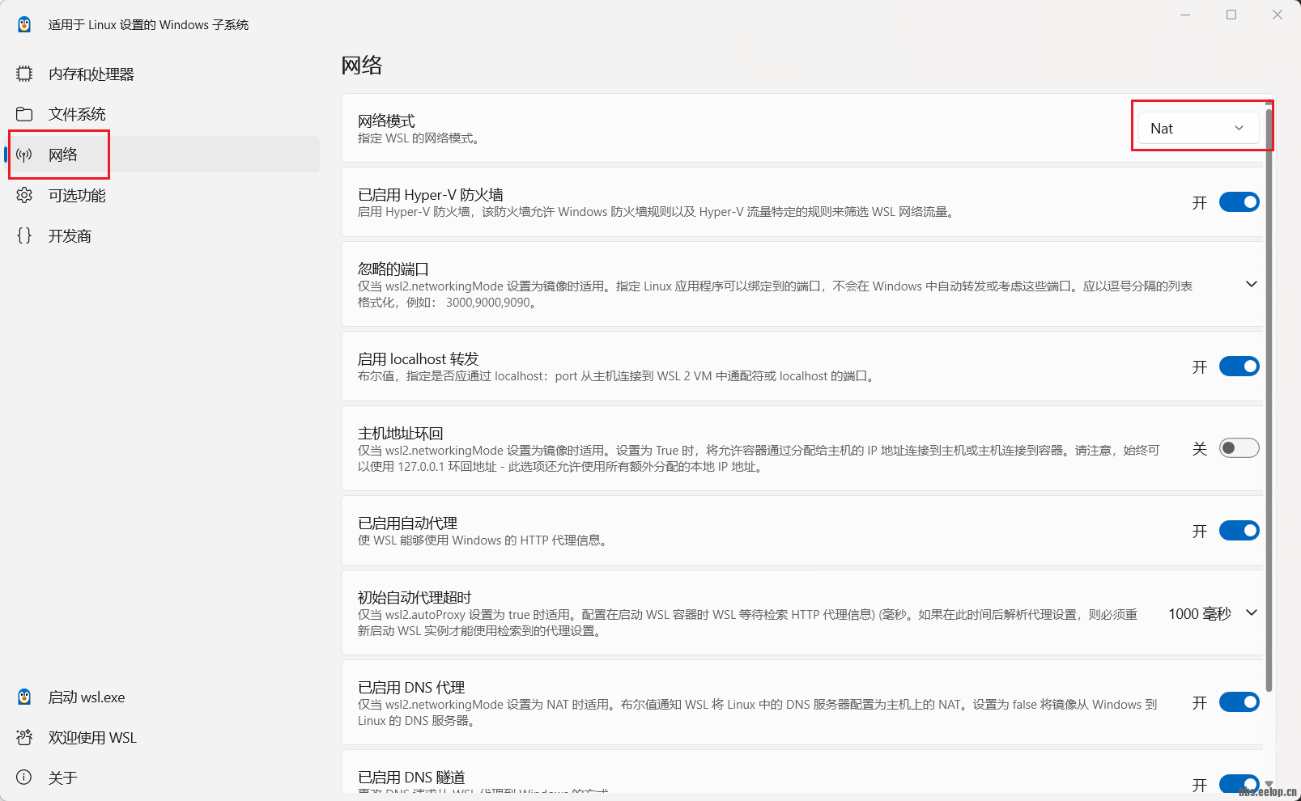Click the 忽略的端口 title text

click(x=393, y=269)
